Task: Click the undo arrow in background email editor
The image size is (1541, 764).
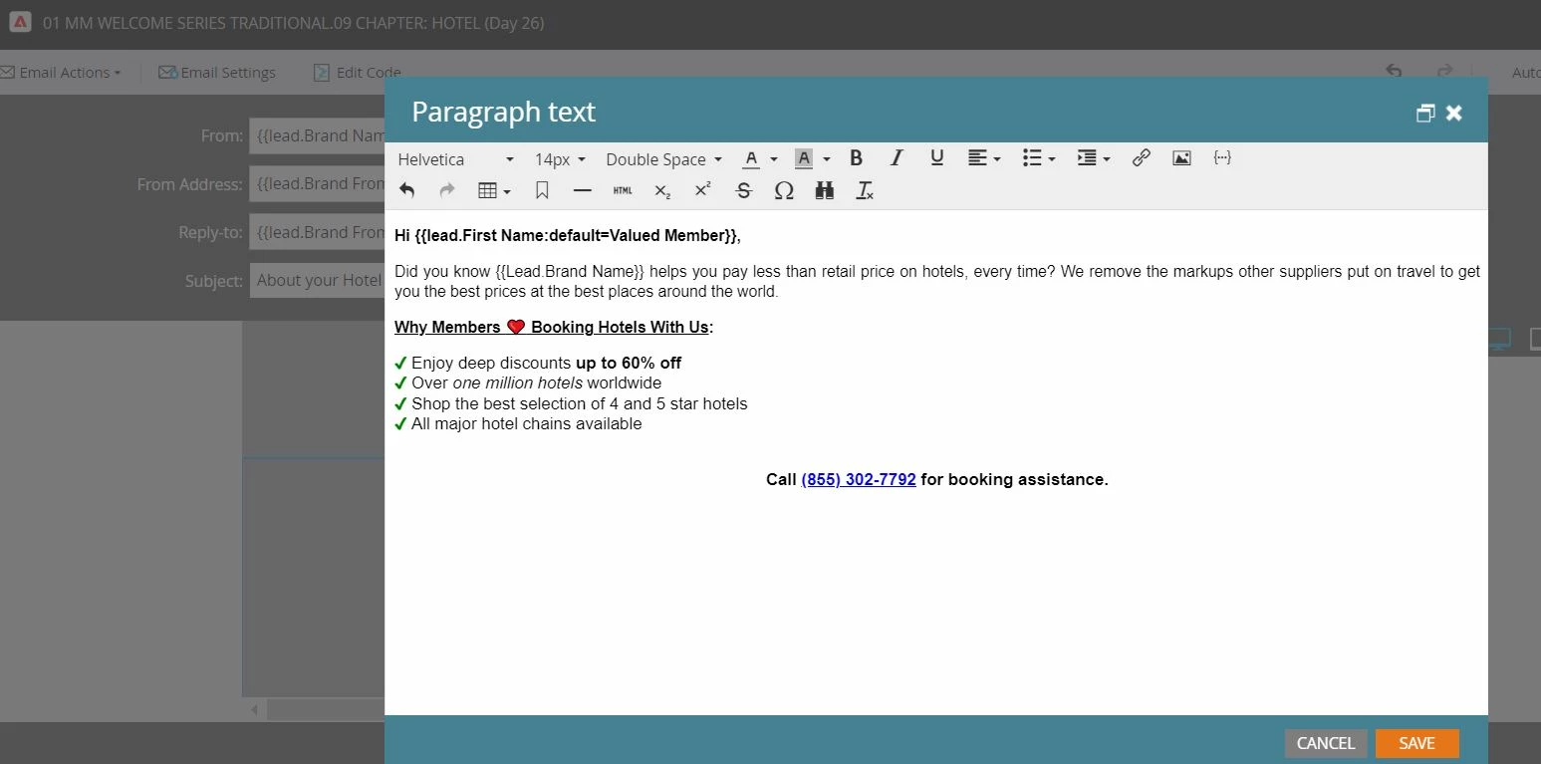Action: click(x=1395, y=72)
